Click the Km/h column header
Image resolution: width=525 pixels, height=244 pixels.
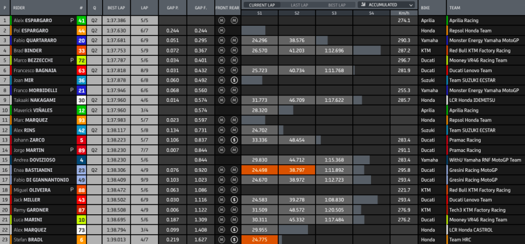pyautogui.click(x=403, y=12)
